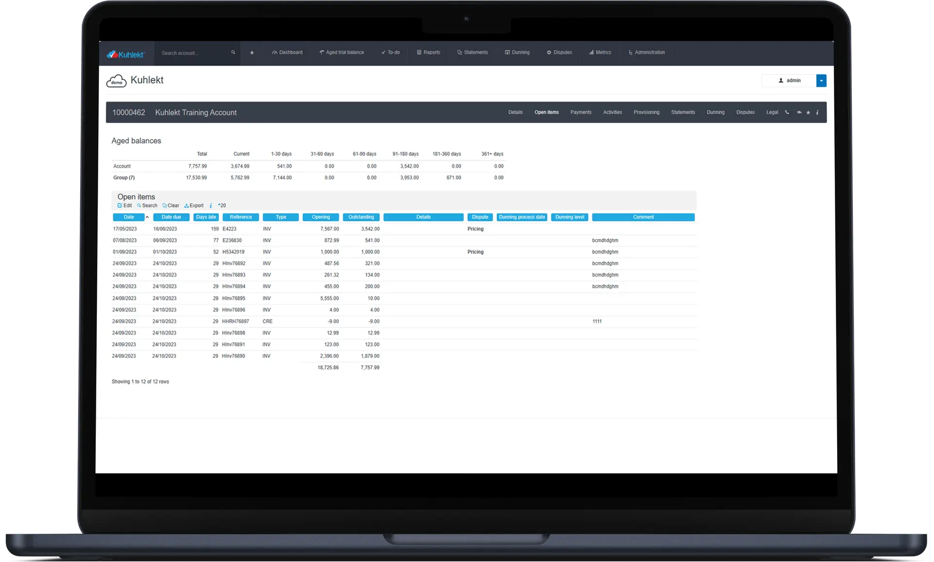Open the admin dropdown arrow

[821, 81]
